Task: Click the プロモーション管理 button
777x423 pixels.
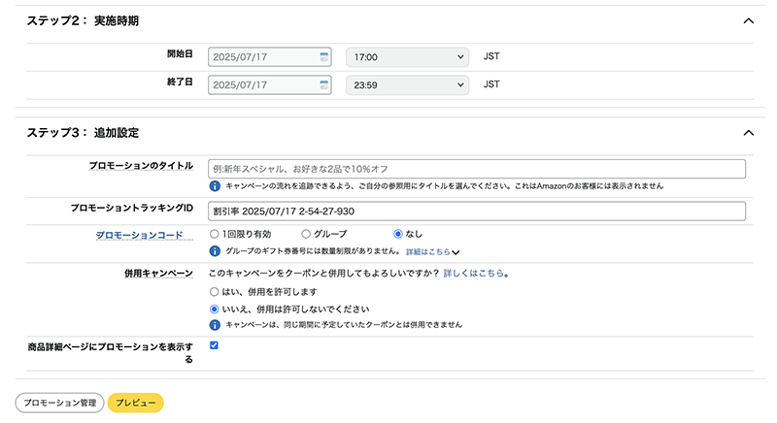Action: coord(59,403)
